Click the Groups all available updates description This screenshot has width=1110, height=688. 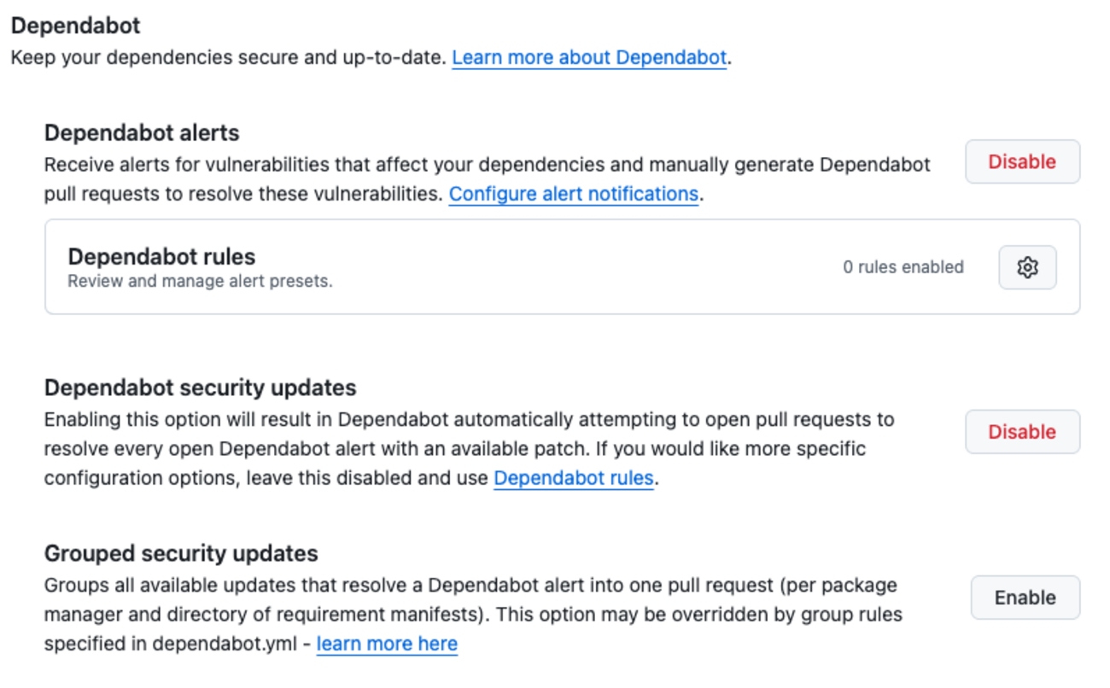click(x=470, y=586)
